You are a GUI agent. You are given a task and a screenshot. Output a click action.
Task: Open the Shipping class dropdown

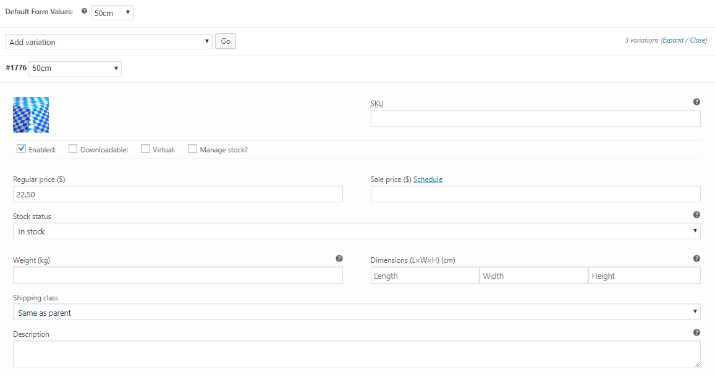click(x=357, y=312)
